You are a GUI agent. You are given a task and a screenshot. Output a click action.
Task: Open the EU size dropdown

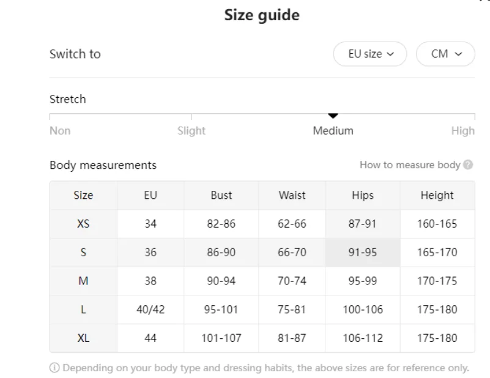tap(369, 54)
